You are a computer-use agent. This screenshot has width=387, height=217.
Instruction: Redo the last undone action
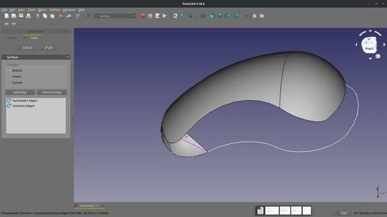69,16
